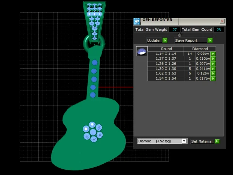233x175 pixels.
Task: Click the green arrow next to Save Report
Action: (x=210, y=40)
